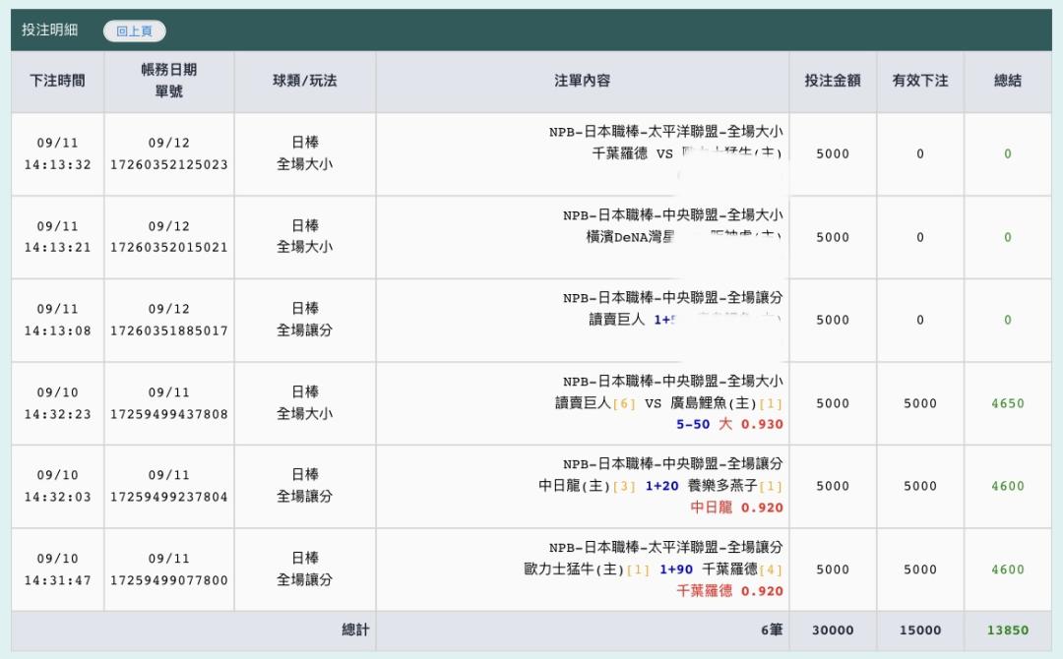Click the 回上頁 back button
1063x659 pixels.
pyautogui.click(x=134, y=30)
